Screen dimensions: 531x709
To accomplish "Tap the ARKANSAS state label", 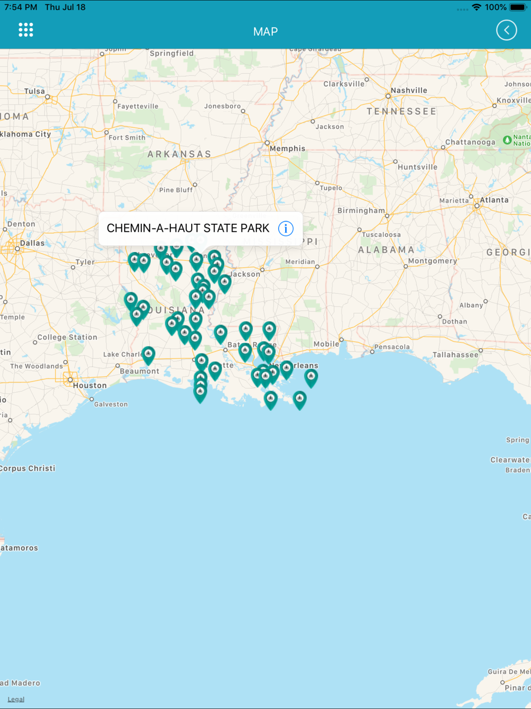I will 179,154.
